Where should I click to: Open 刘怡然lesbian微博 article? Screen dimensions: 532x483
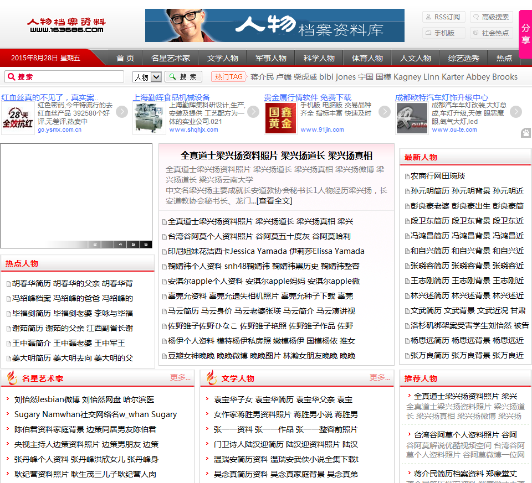point(84,399)
